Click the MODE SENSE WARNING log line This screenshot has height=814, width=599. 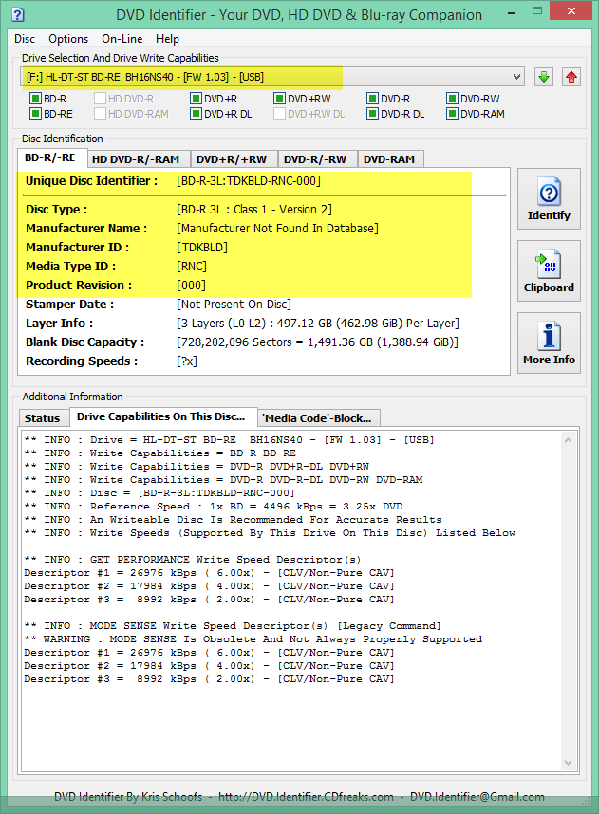pyautogui.click(x=253, y=639)
